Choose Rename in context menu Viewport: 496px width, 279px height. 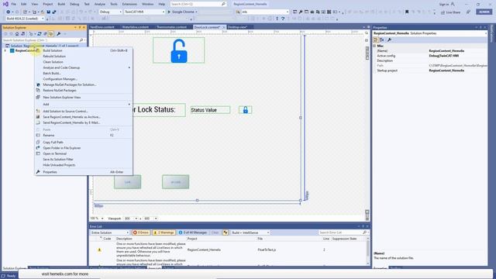tap(84, 135)
